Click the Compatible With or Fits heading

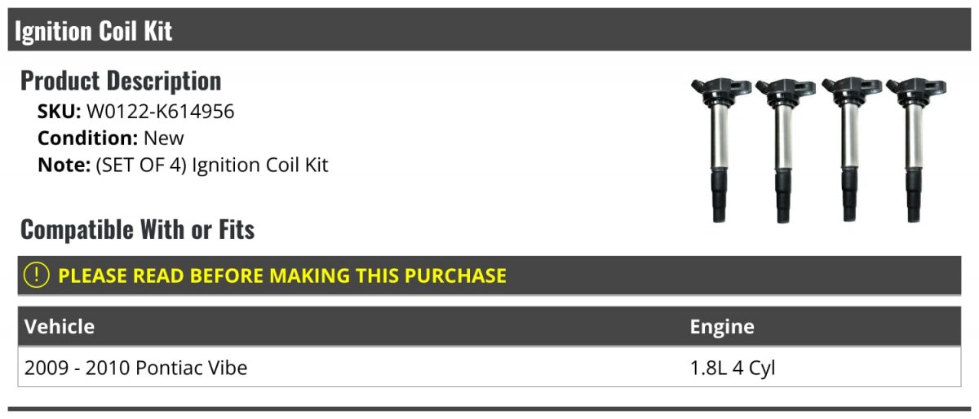click(137, 230)
